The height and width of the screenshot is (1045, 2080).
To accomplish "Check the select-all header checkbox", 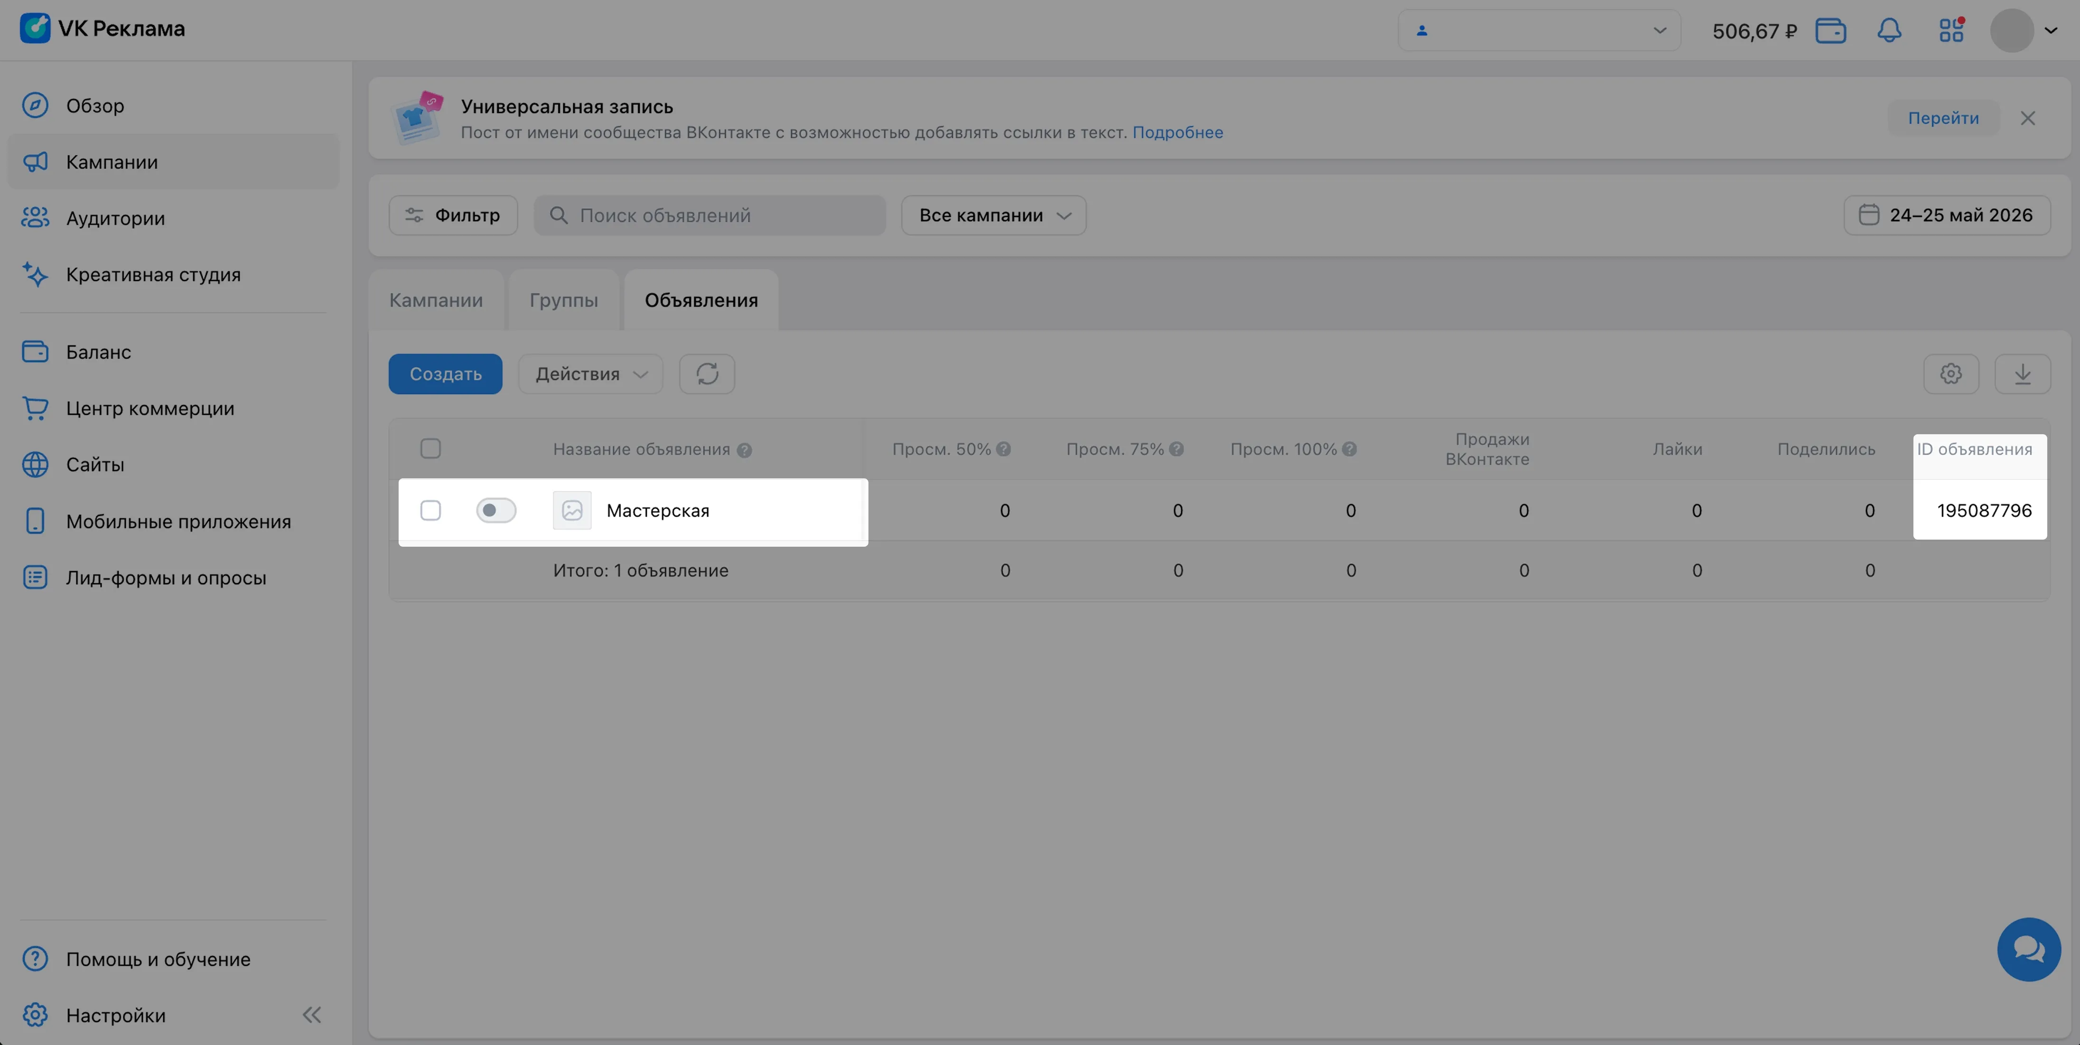I will 430,448.
